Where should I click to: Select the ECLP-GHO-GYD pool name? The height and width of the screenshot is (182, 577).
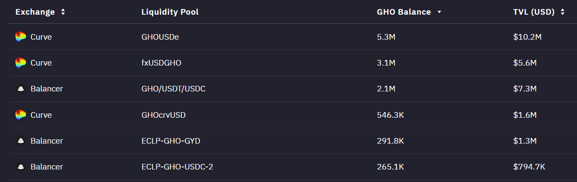tap(171, 141)
